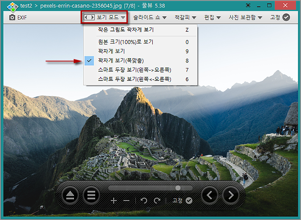
Task: Click the Honeyview app logo in title bar
Action: click(x=12, y=6)
